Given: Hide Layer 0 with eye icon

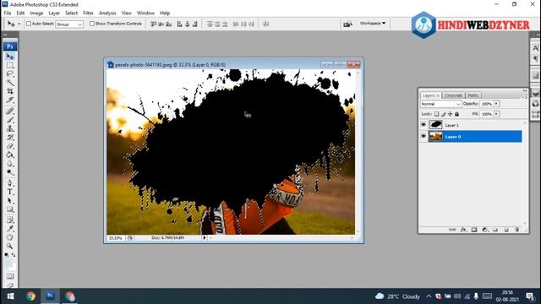Looking at the screenshot, I should [424, 137].
